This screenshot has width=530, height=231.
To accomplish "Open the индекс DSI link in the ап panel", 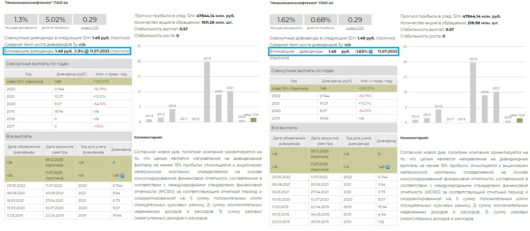I will tap(355, 28).
